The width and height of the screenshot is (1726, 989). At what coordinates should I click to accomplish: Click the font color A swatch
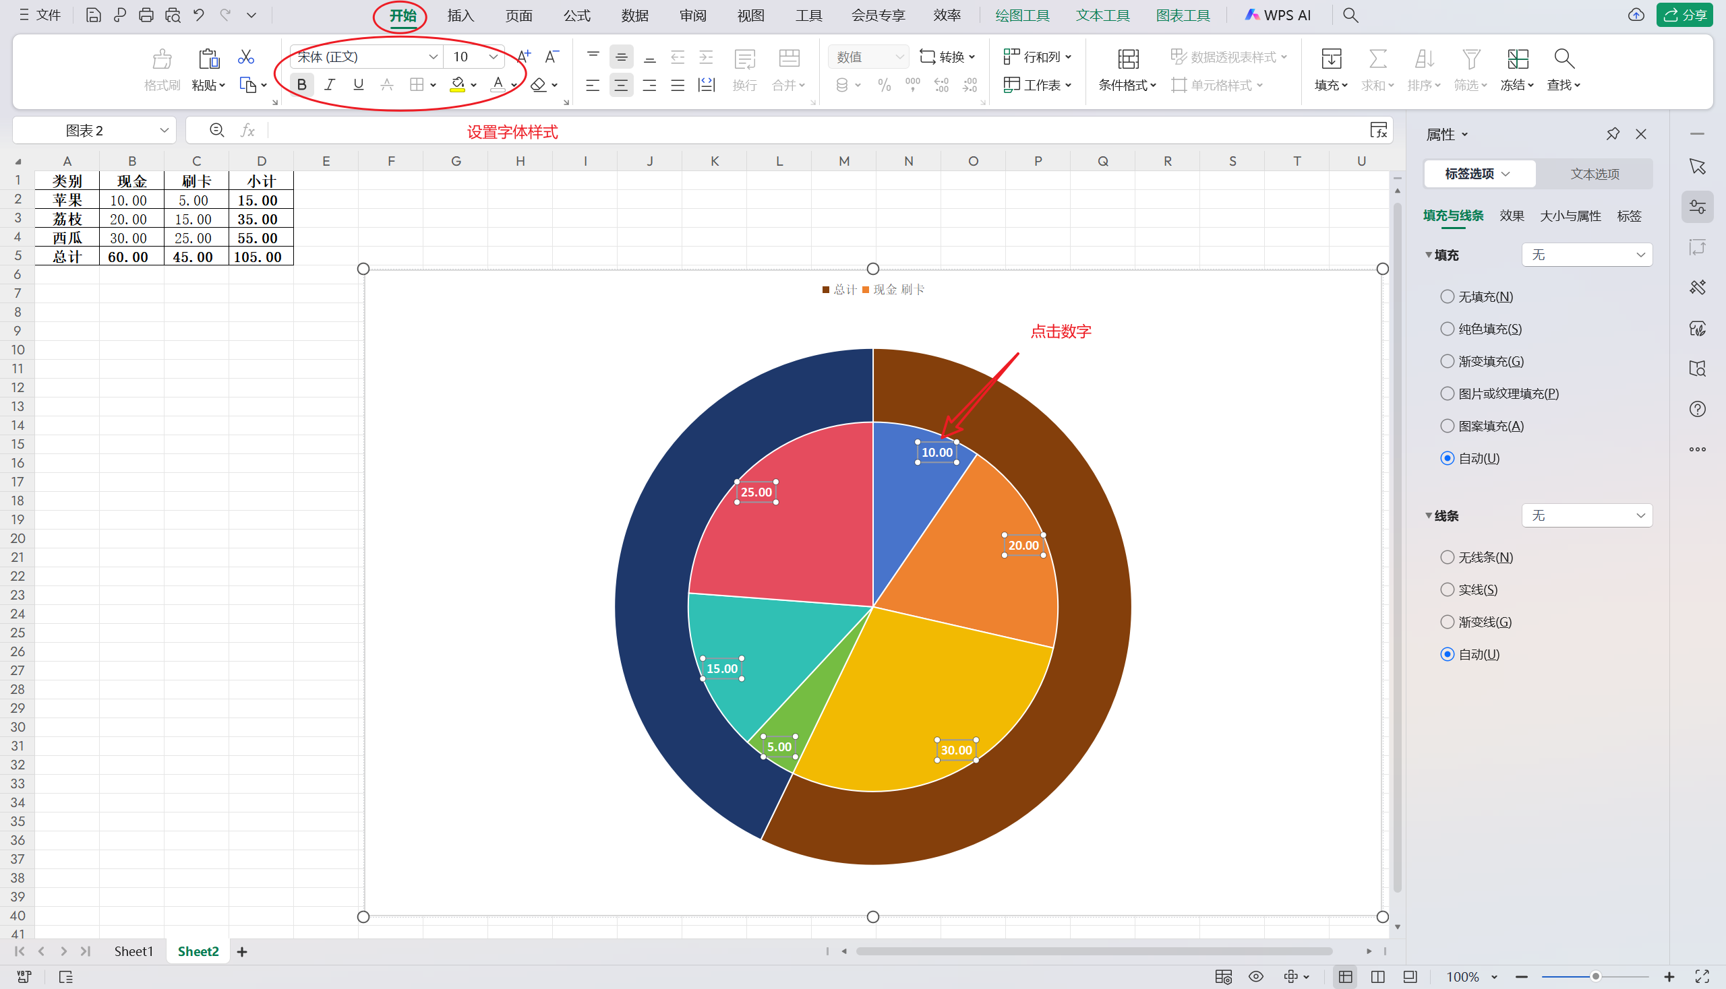coord(498,85)
